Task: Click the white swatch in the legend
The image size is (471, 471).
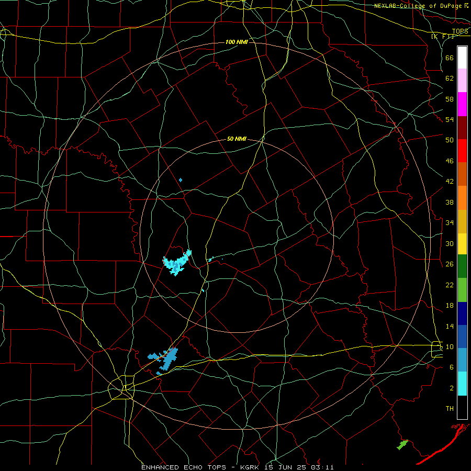Action: [x=462, y=58]
